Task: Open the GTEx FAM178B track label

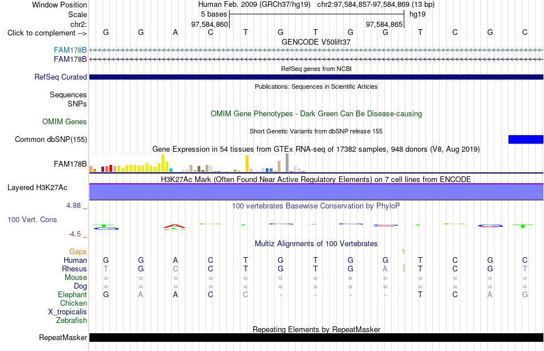Action: click(70, 164)
